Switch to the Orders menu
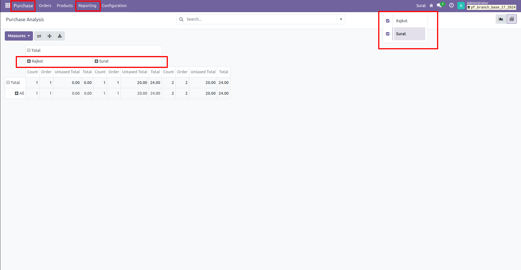Screen dimensions: 521x270 click(x=45, y=5)
